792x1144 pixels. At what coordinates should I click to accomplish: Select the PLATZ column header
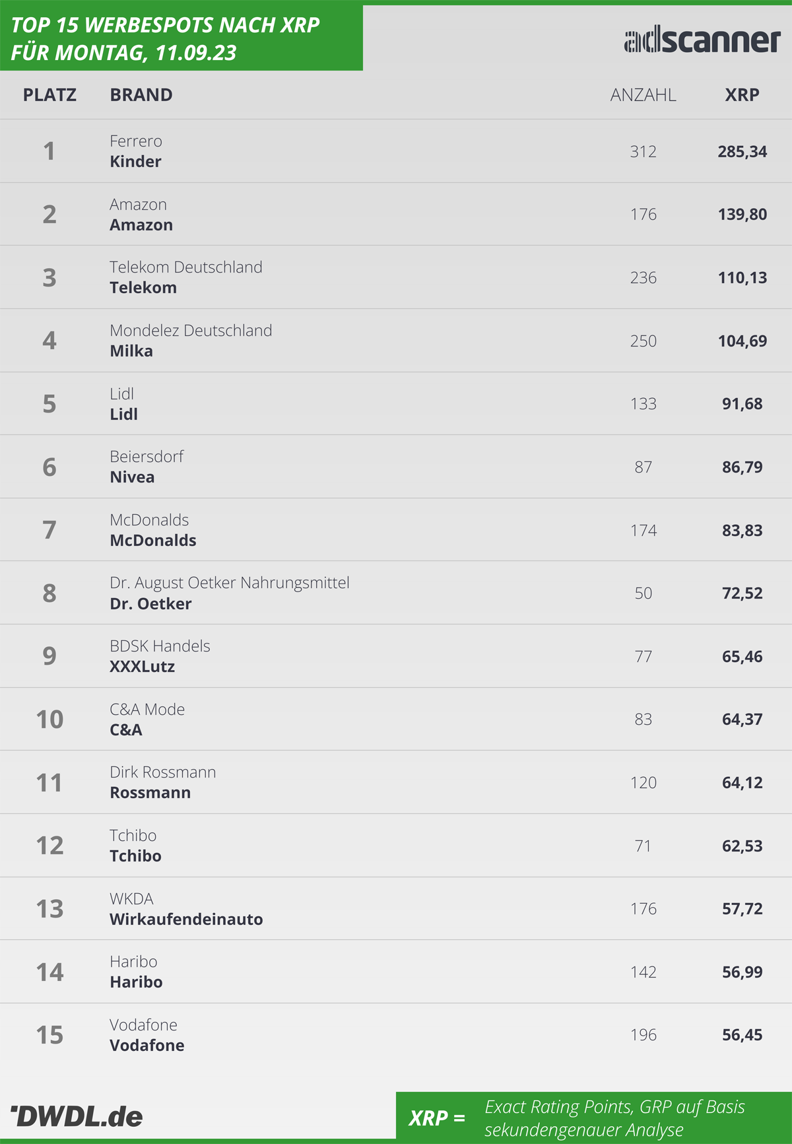(x=49, y=95)
